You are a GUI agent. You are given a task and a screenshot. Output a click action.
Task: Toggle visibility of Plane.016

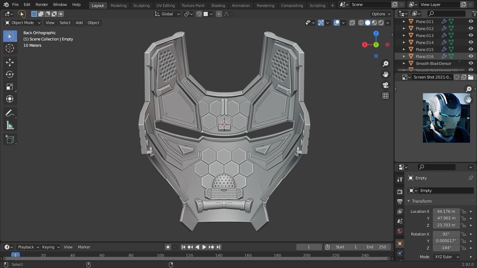coord(471,57)
